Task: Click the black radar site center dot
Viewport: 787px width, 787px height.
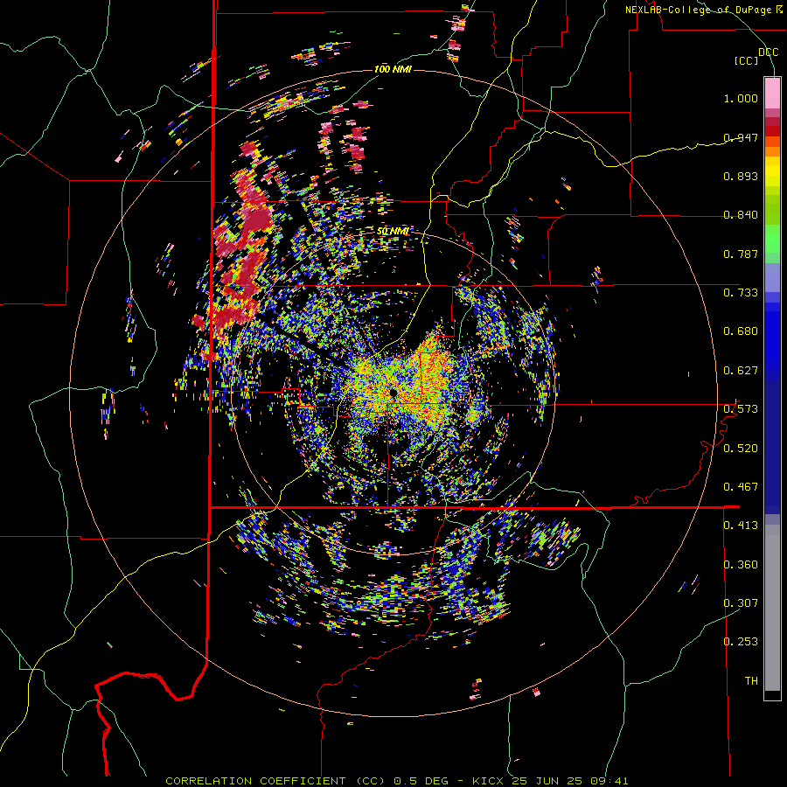Action: coord(393,392)
